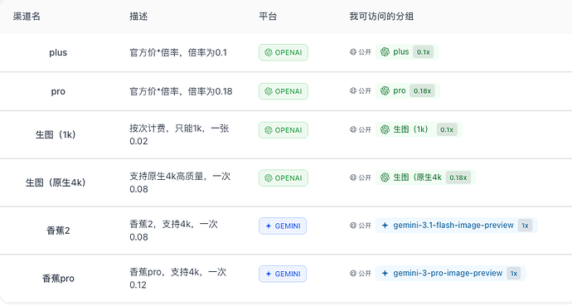Click description 香蕉2，支持4k，一次 0.08

pyautogui.click(x=173, y=231)
